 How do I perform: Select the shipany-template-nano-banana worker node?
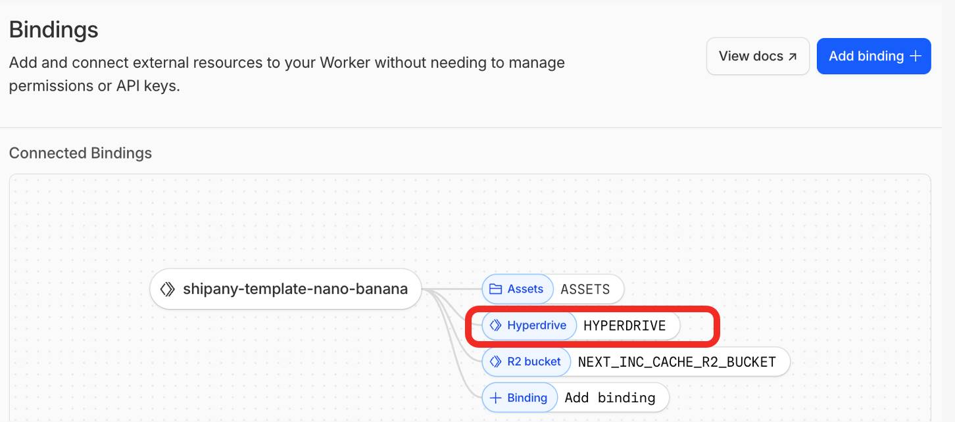click(x=295, y=289)
